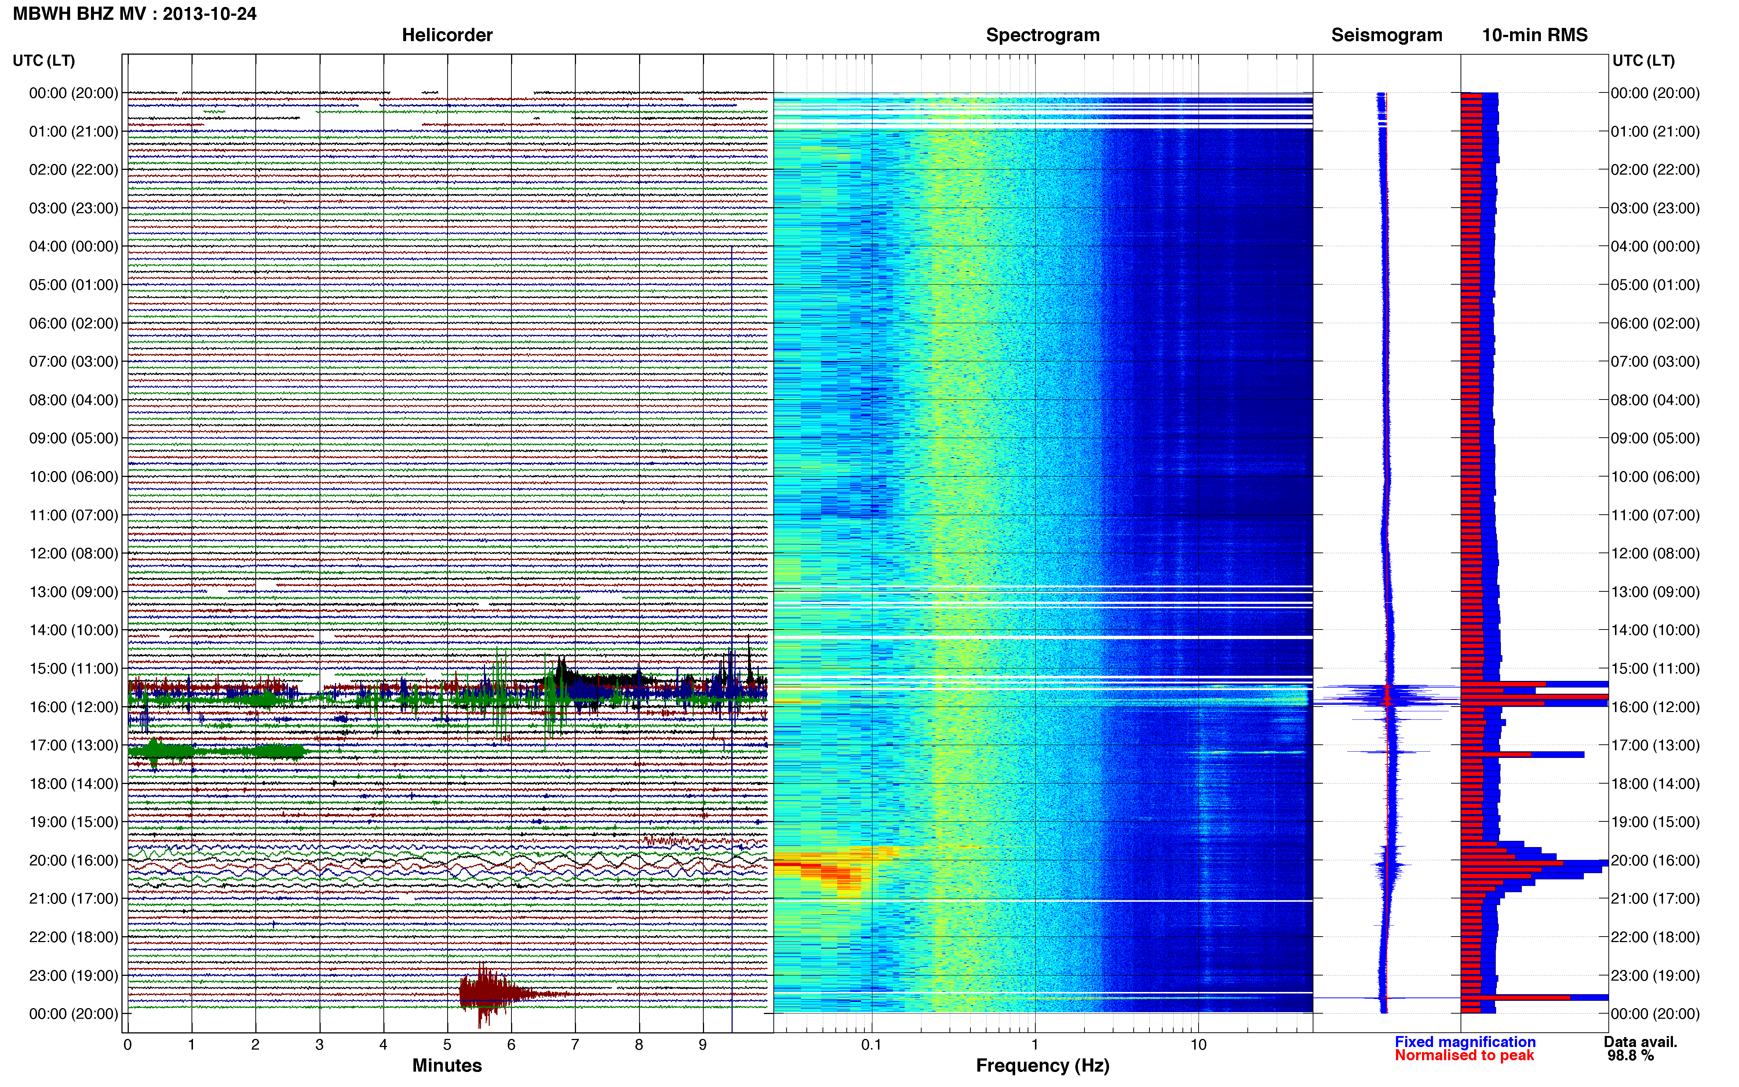Click the right 02:00 (22:00) time label
Screen dimensions: 1739x1087
1655,169
